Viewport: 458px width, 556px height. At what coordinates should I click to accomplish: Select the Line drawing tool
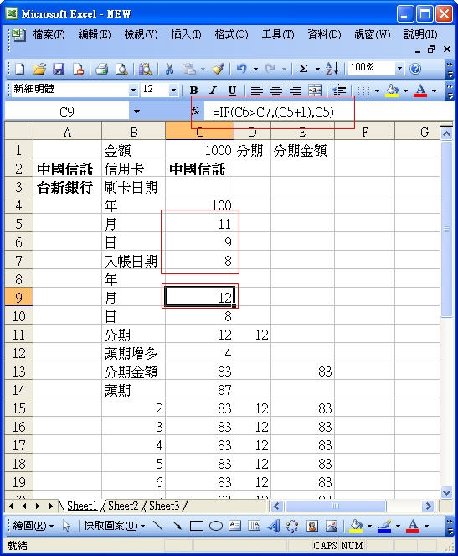point(157,526)
